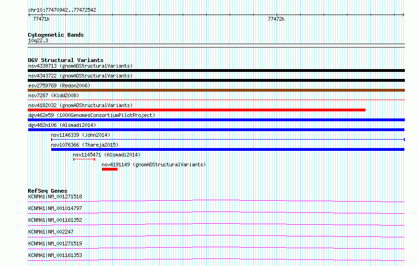The image size is (418, 266).
Task: Click the black bar under nsv4339713
Action: pos(216,70)
